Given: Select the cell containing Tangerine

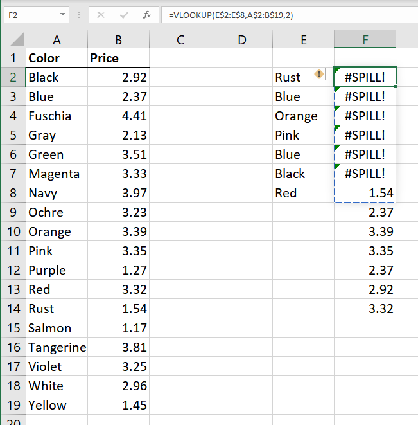Looking at the screenshot, I should [x=57, y=347].
